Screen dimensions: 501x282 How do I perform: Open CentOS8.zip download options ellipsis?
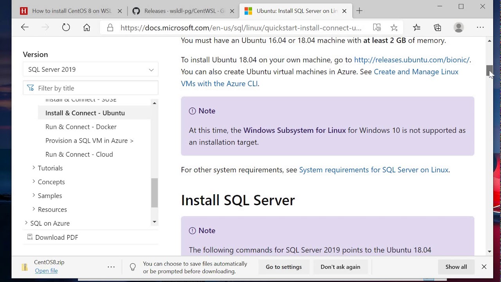tap(111, 267)
